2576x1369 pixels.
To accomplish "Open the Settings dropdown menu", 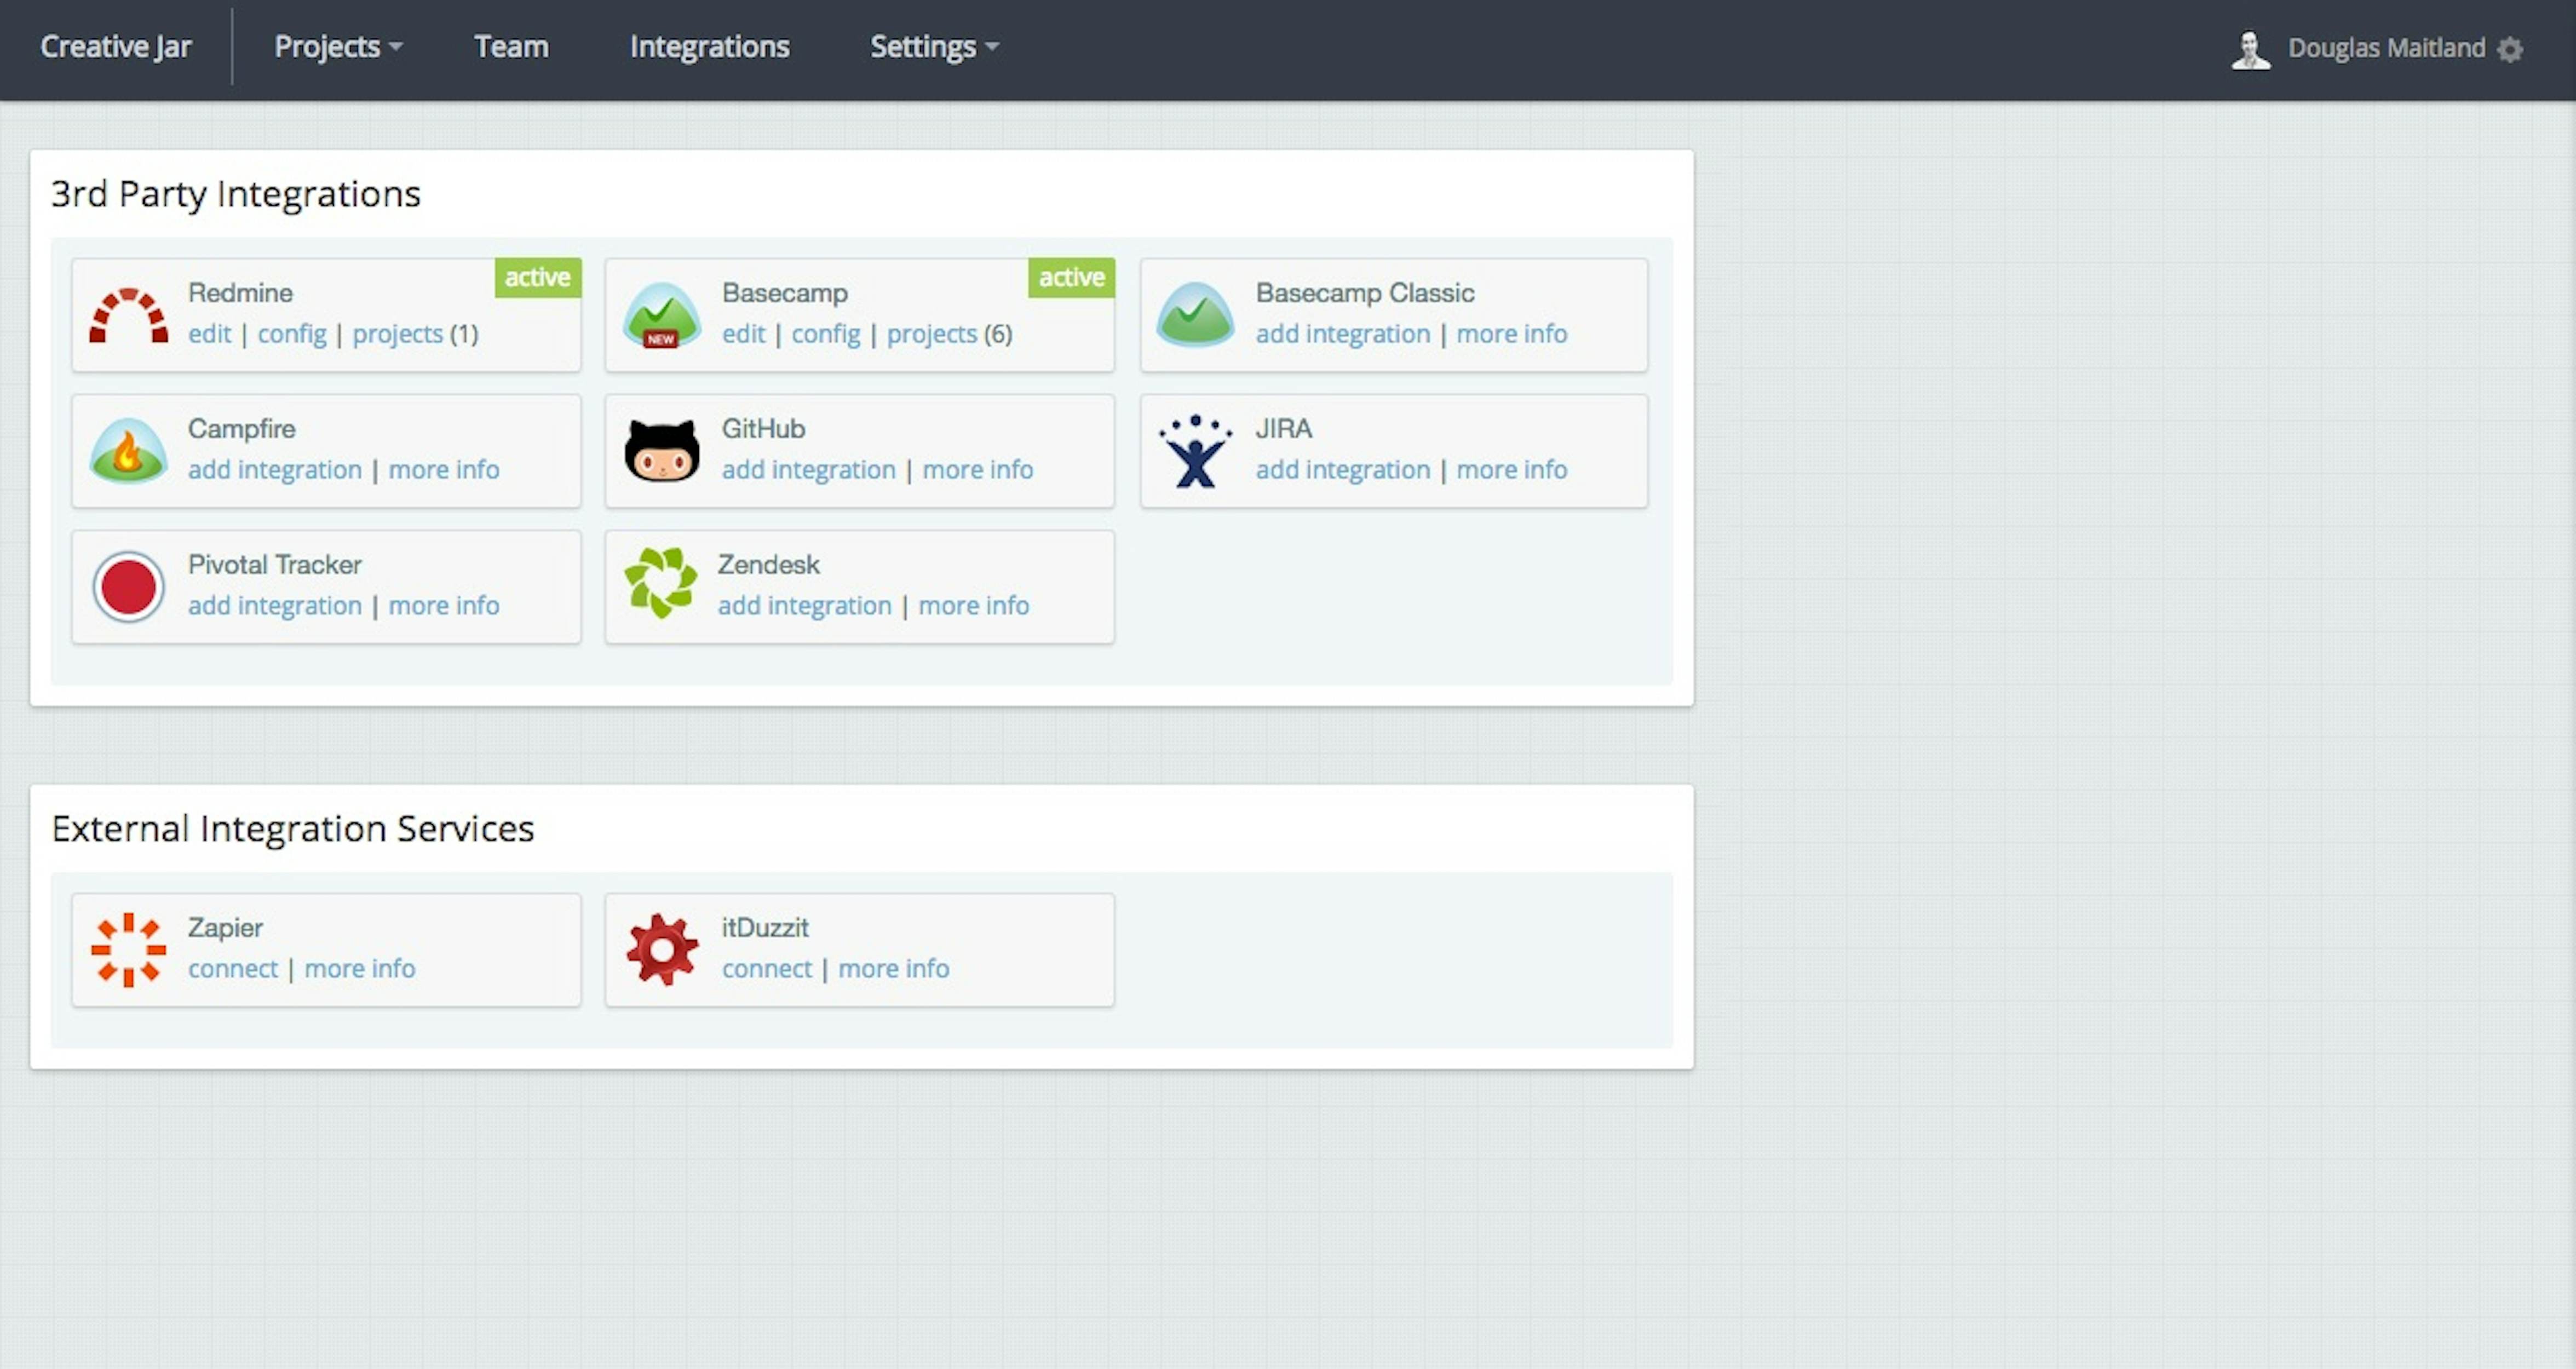I will point(933,47).
